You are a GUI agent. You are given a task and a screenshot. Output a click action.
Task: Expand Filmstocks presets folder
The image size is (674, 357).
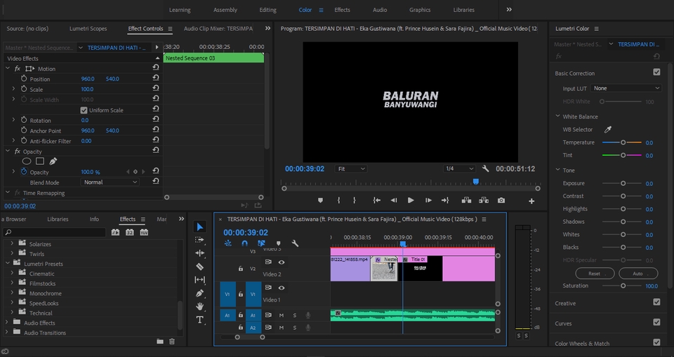click(13, 283)
